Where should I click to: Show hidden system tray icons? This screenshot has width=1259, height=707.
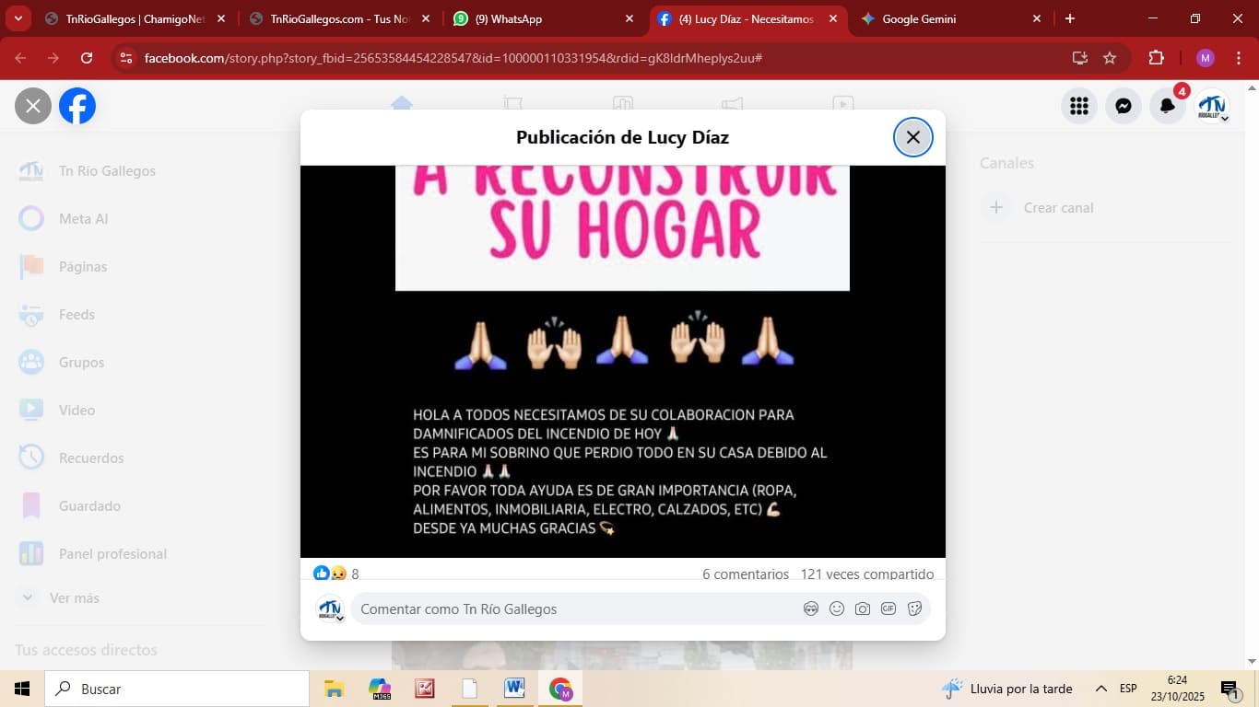pos(1100,689)
